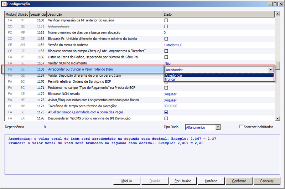The width and height of the screenshot is (285, 189).
Task: Check the box for row 1176 Desconsiderar %ICMS próprio
Action: pos(166,118)
